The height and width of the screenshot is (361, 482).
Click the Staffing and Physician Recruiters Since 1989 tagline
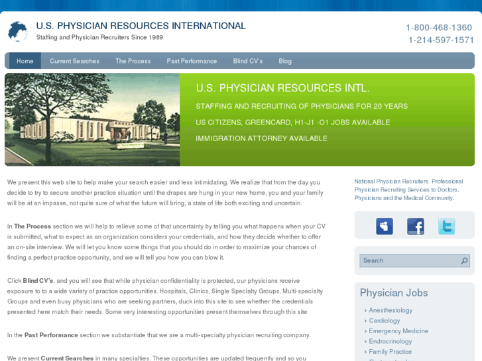[x=99, y=38]
